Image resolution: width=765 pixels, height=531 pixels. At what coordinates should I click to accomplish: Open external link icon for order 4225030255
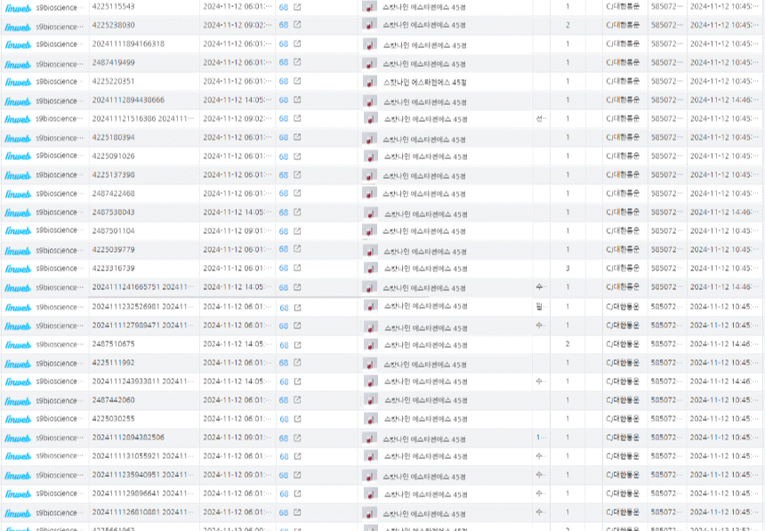click(298, 419)
